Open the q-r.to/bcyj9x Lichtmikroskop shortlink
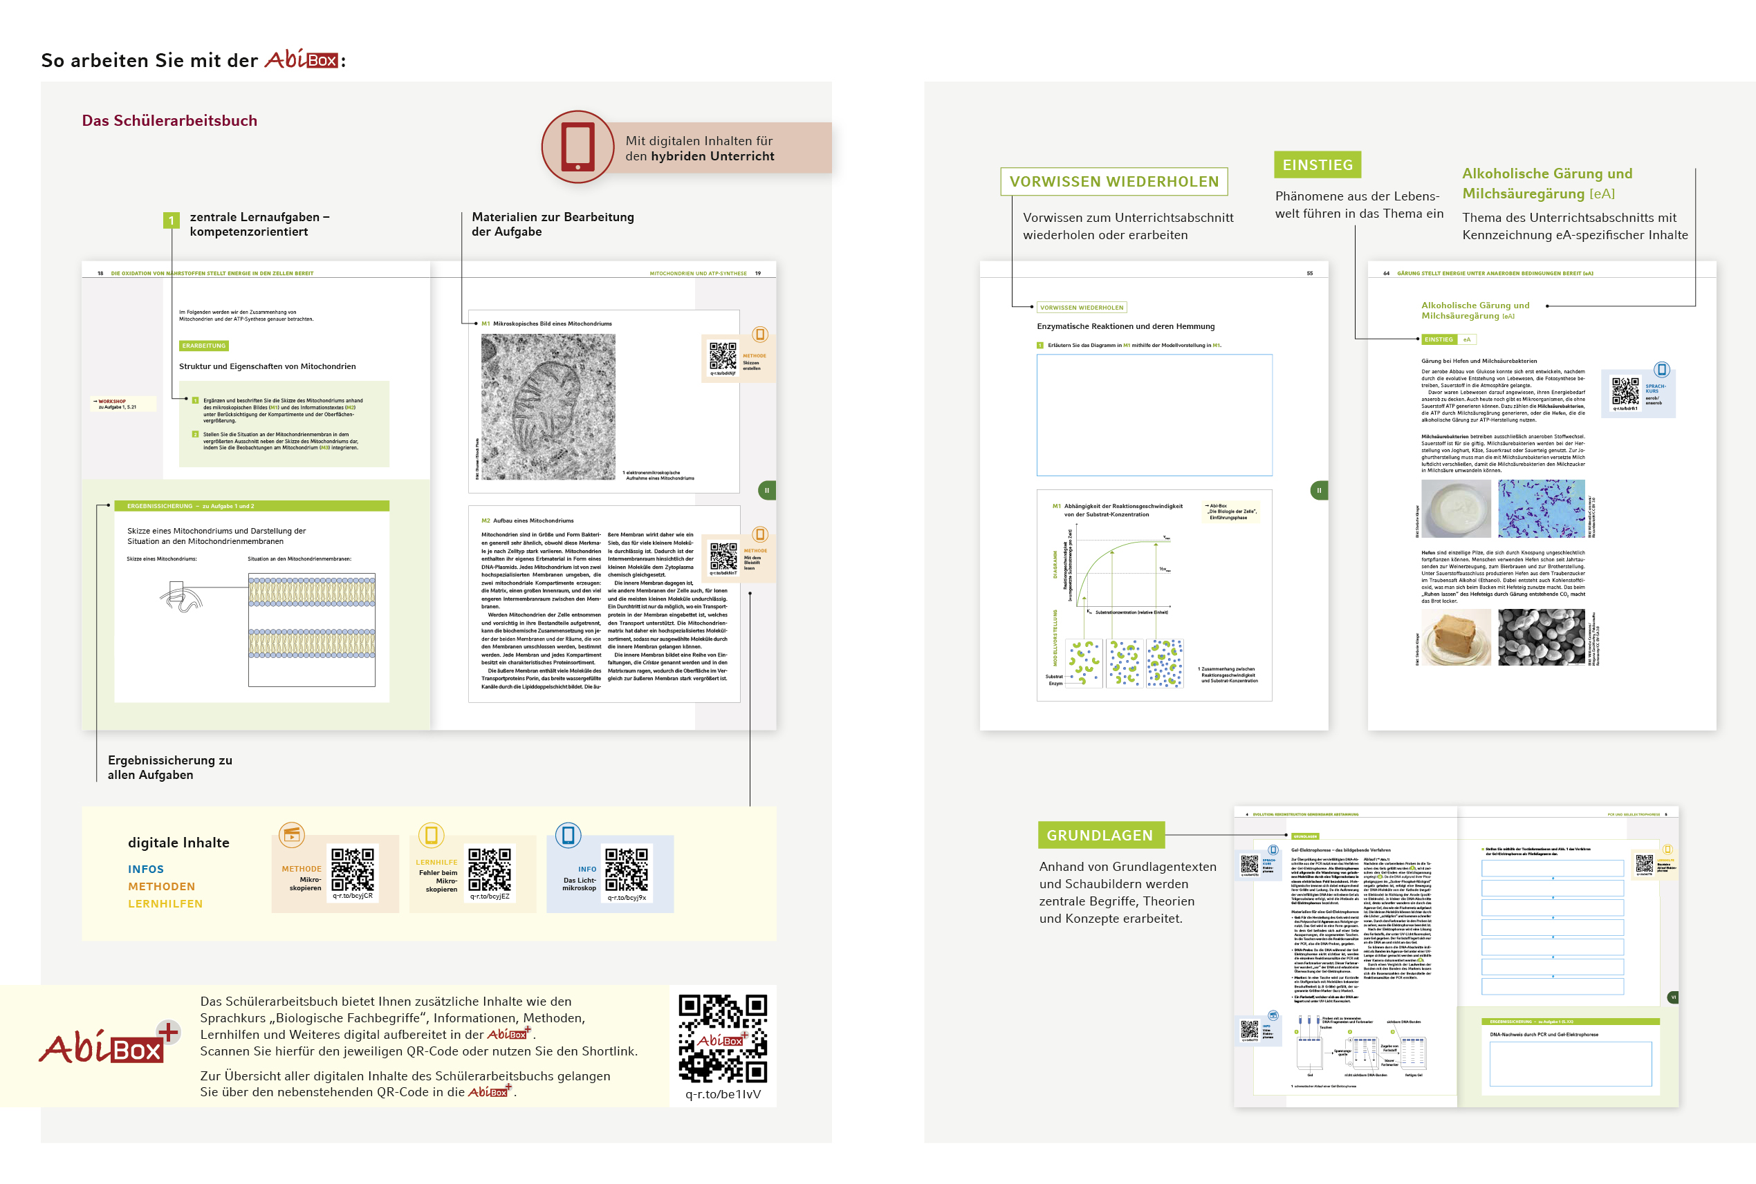The image size is (1756, 1184). [627, 898]
